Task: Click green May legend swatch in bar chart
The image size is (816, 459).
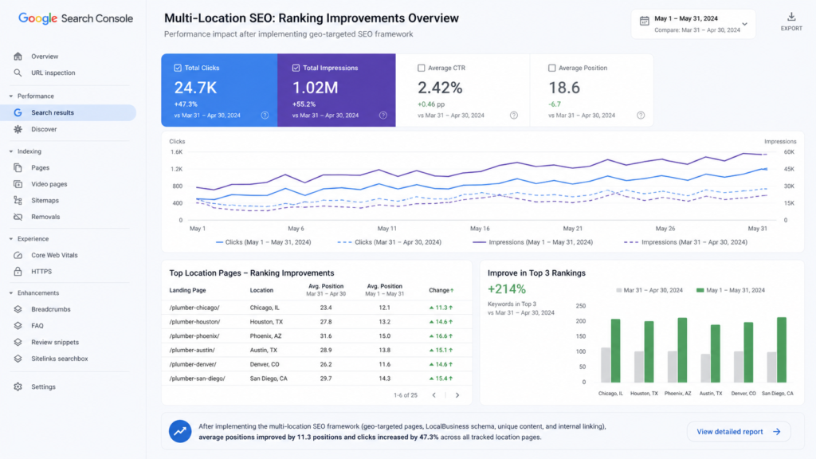Action: click(700, 290)
